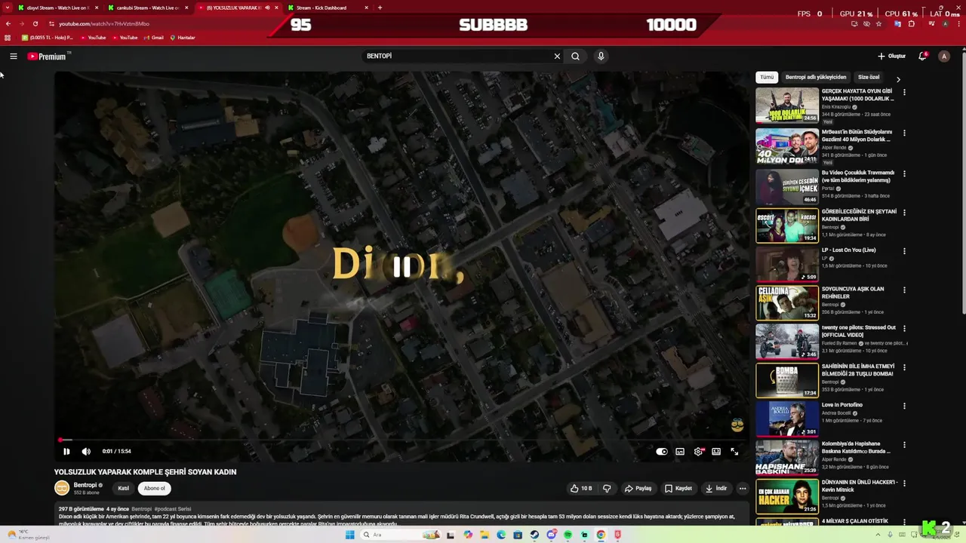This screenshot has height=543, width=966.
Task: Seek on the red video progress bar
Action: (400, 440)
